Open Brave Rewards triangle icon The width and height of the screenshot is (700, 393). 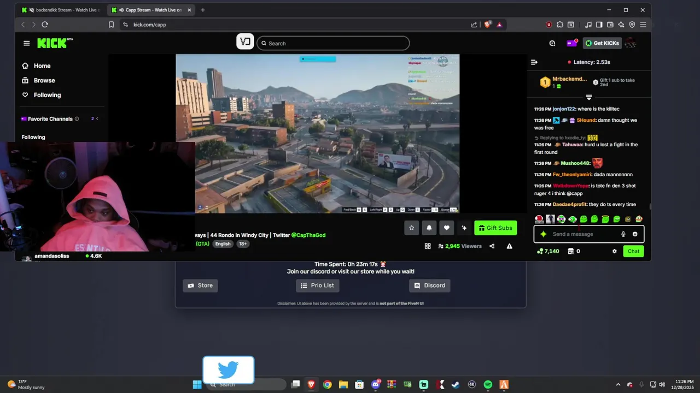tap(499, 25)
